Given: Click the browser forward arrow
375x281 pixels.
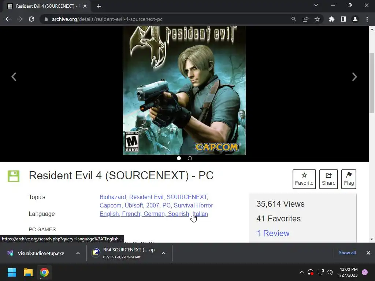Looking at the screenshot, I should click(20, 19).
